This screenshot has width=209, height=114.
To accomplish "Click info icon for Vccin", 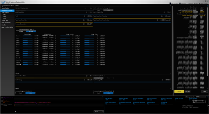I will [x=84, y=16].
